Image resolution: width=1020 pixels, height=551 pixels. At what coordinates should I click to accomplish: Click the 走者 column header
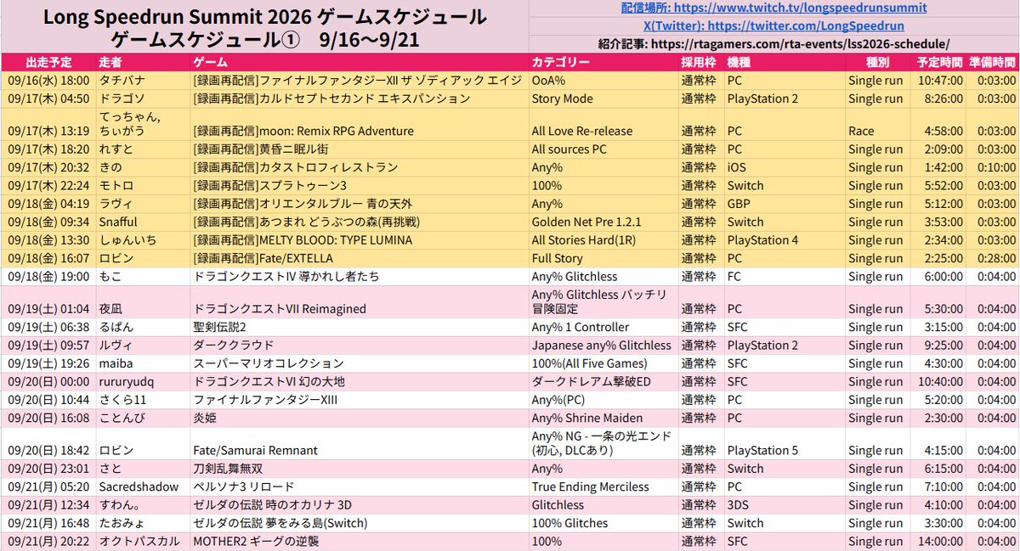143,62
